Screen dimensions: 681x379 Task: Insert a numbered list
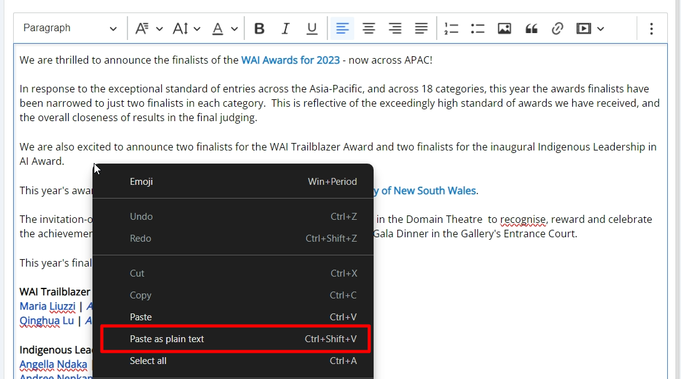coord(451,29)
